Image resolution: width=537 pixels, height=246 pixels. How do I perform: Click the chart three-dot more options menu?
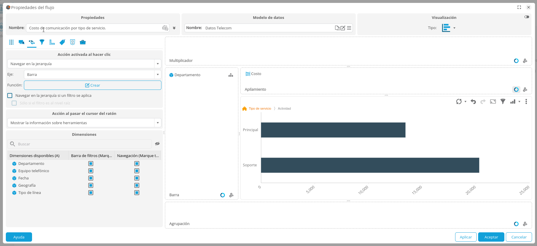point(526,101)
